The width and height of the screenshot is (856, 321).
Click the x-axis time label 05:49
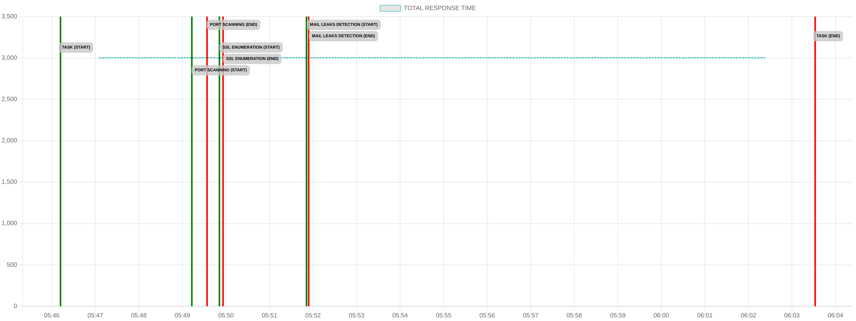182,315
